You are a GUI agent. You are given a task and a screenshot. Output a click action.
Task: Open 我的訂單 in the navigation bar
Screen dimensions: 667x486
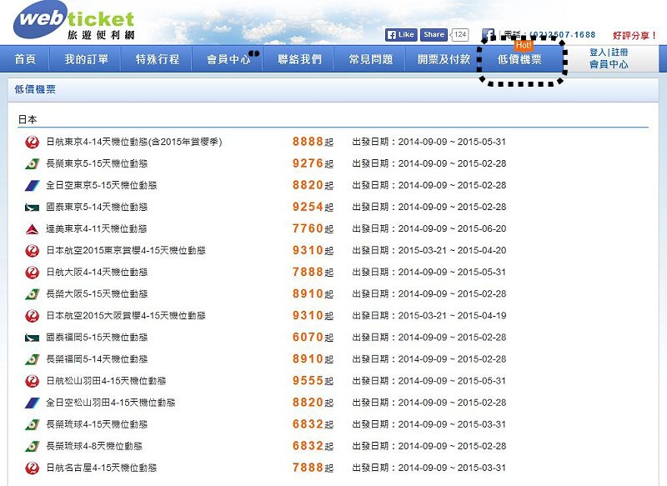point(87,59)
